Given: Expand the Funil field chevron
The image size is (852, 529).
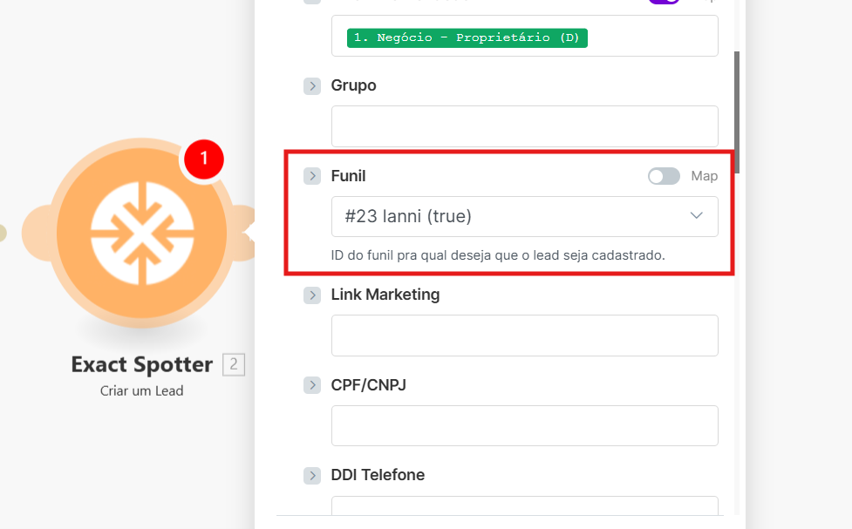Looking at the screenshot, I should point(312,176).
